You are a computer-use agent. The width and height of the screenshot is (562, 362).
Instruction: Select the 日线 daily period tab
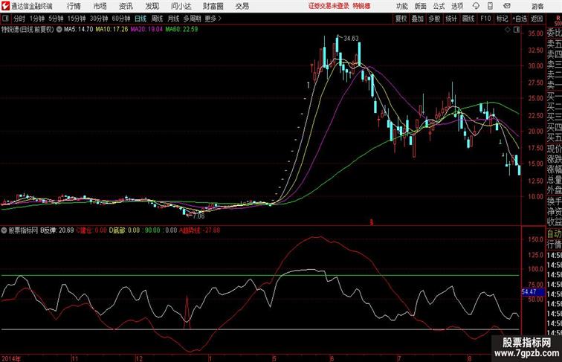[140, 19]
